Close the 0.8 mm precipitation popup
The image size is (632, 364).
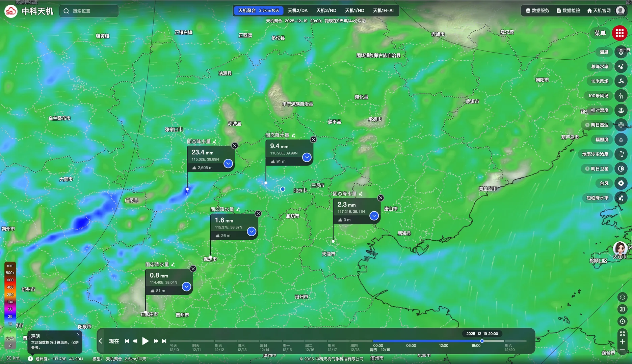point(193,269)
